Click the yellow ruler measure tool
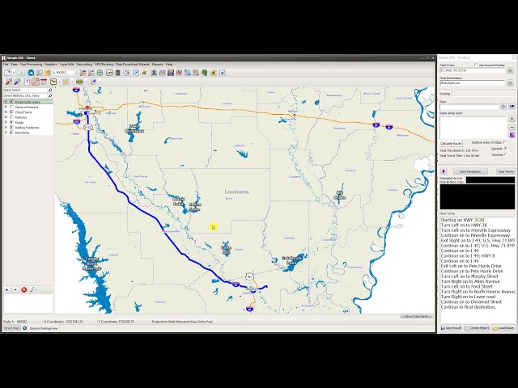 click(x=79, y=82)
